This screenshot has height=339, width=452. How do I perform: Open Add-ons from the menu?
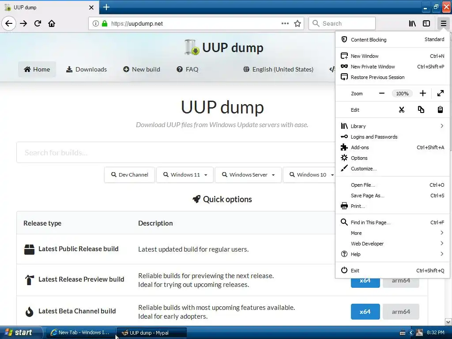(392, 147)
